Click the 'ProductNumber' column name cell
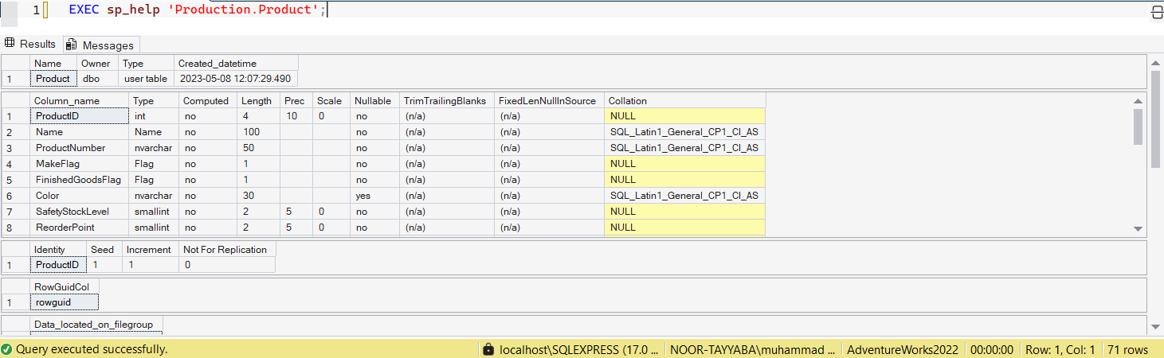Image resolution: width=1164 pixels, height=358 pixels. (79, 148)
